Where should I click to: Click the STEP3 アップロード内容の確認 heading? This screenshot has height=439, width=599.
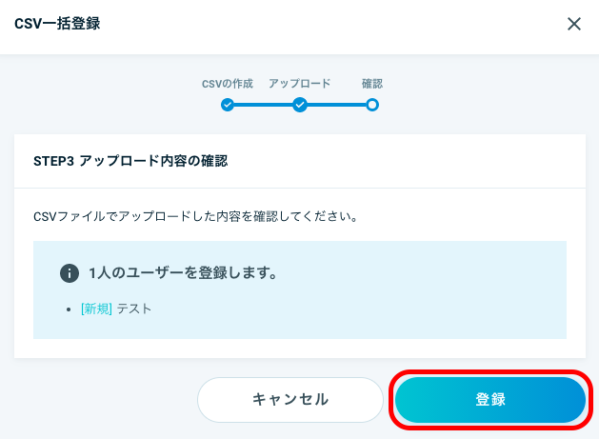coord(130,161)
